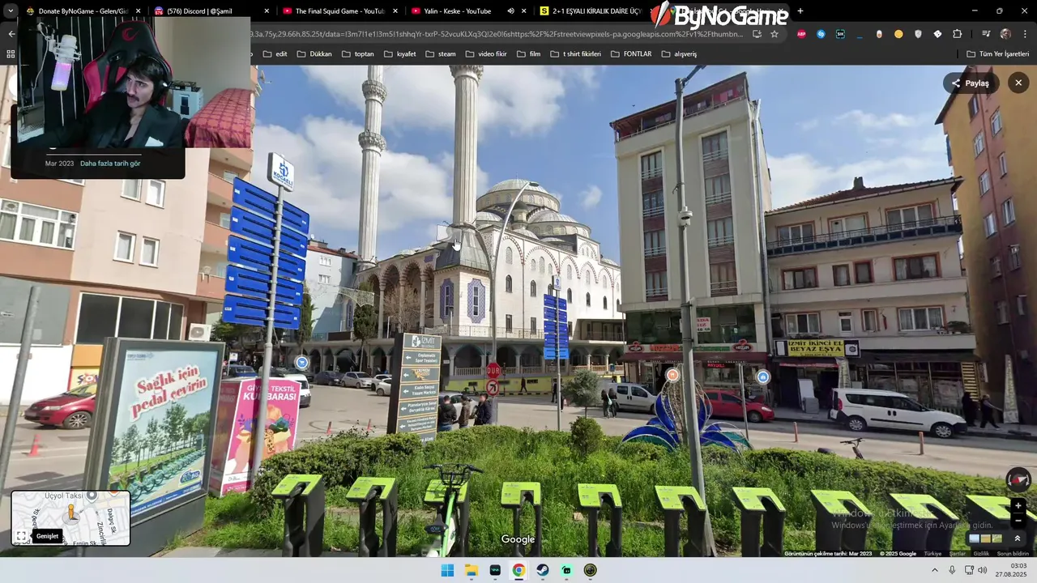Show hidden system tray icons
Image resolution: width=1037 pixels, height=583 pixels.
coord(934,570)
